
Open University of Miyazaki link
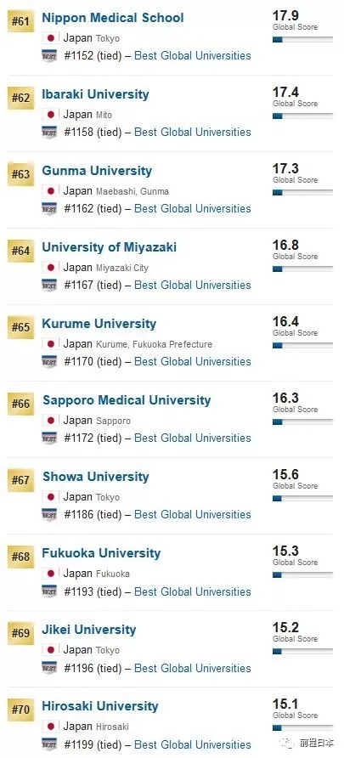[x=110, y=247]
